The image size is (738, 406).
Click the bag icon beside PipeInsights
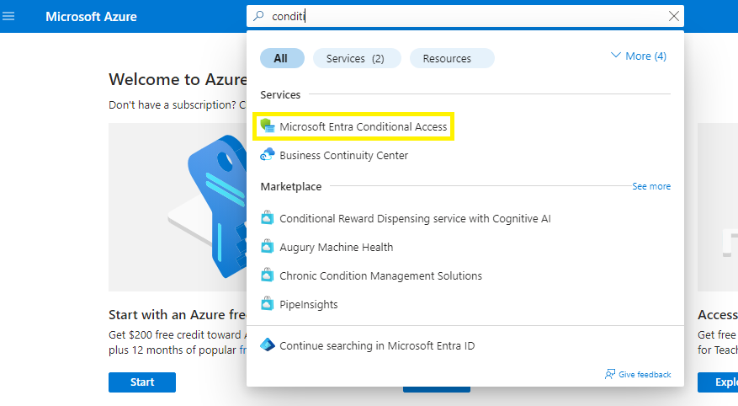[268, 303]
